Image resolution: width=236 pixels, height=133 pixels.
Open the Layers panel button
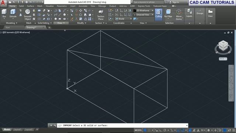coord(189,13)
